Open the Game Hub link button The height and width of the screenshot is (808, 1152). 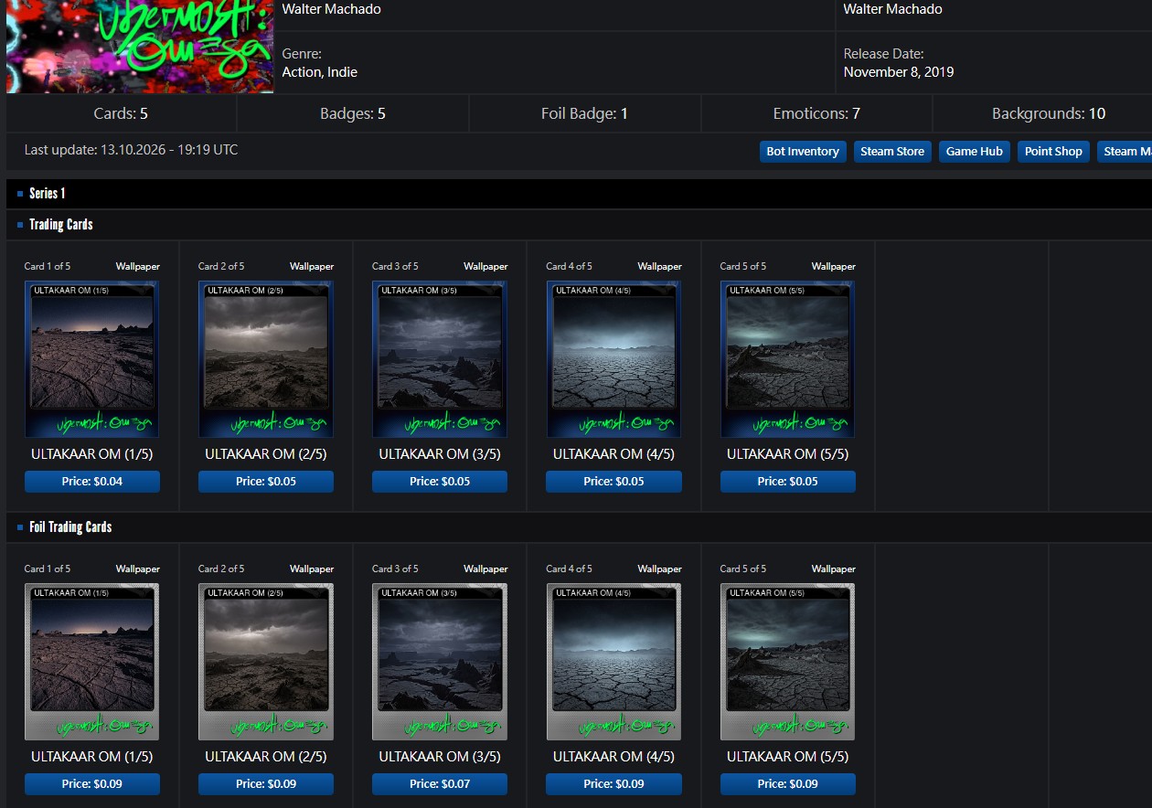[x=975, y=152]
